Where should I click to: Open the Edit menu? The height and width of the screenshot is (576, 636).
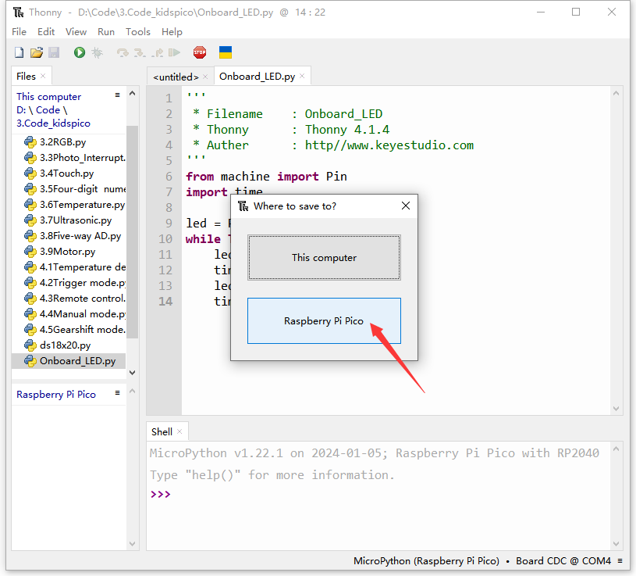[x=46, y=32]
